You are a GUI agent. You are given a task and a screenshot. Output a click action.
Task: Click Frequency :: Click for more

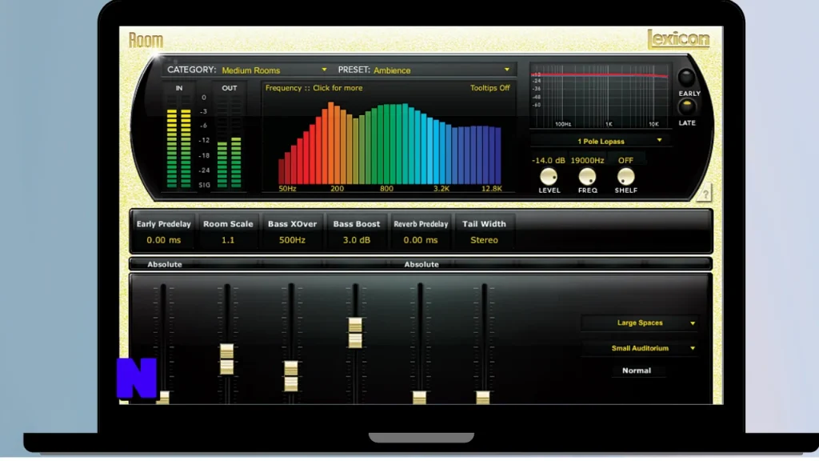coord(314,88)
